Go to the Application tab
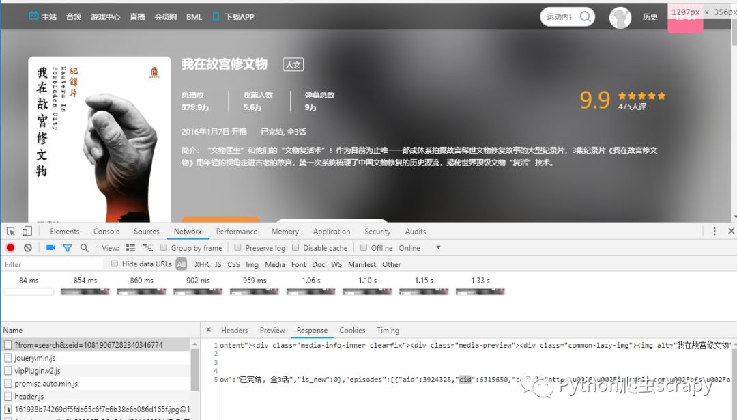This screenshot has width=737, height=420. click(332, 232)
